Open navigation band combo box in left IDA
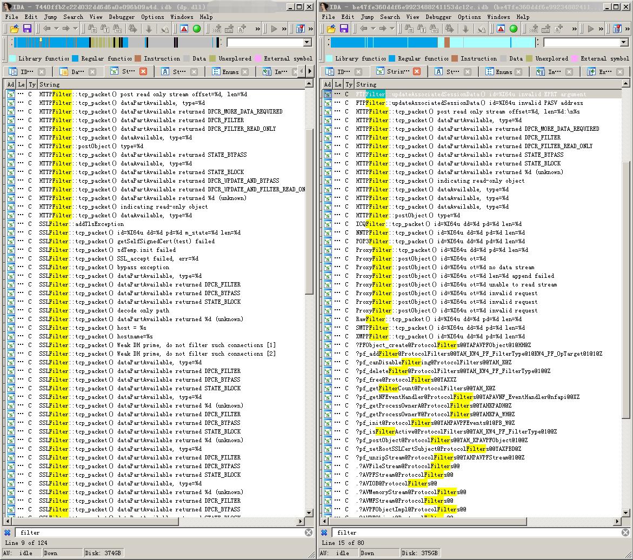The width and height of the screenshot is (633, 560). click(x=307, y=42)
